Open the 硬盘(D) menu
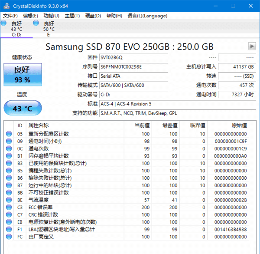 [93, 16]
